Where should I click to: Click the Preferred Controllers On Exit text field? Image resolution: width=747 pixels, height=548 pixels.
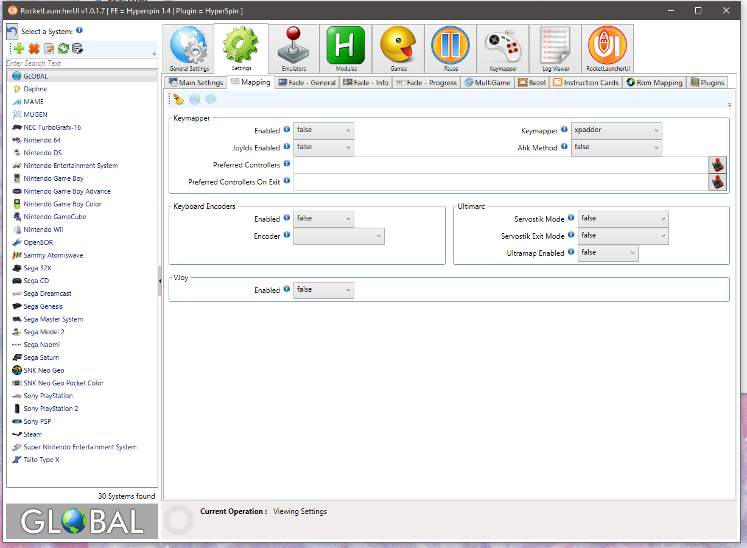click(501, 182)
